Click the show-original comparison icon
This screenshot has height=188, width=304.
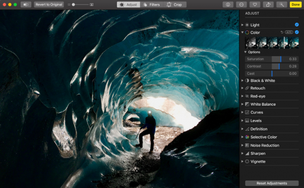(x=26, y=5)
